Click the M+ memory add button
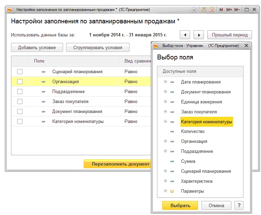Image resolution: width=261 pixels, height=215 pixels. 229,10
